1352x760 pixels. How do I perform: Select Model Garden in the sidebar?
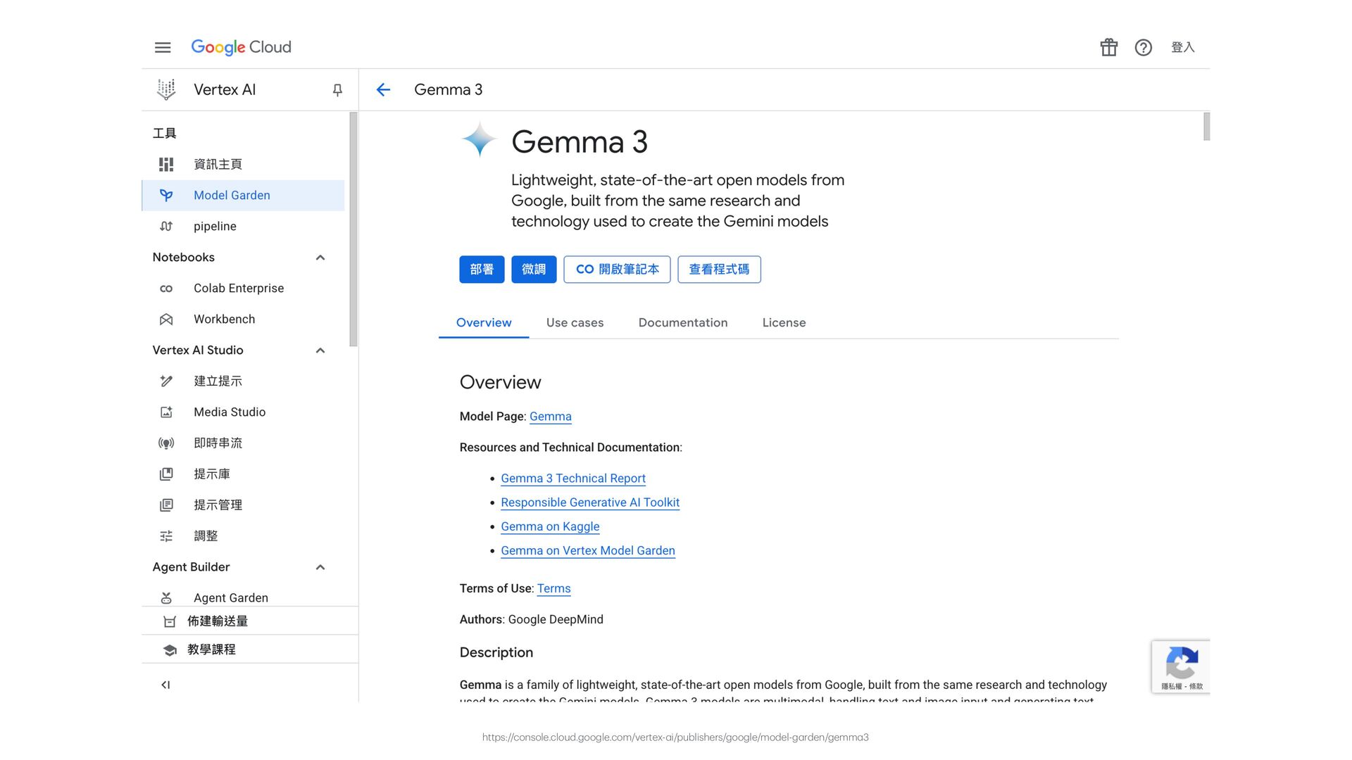(x=243, y=195)
